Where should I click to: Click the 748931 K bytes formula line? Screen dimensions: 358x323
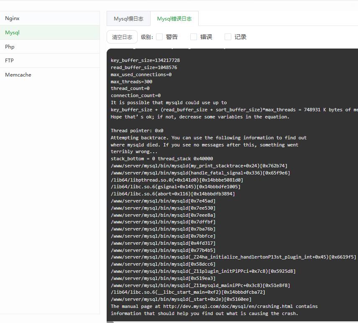234,110
